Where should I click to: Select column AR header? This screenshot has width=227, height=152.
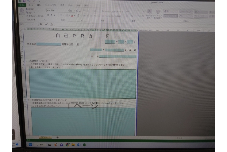(x=168, y=31)
